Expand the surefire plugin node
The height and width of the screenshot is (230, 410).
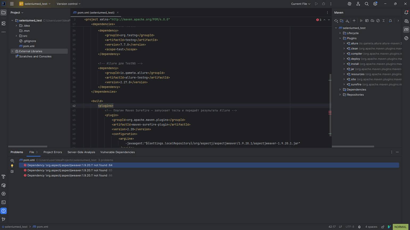pyautogui.click(x=344, y=84)
